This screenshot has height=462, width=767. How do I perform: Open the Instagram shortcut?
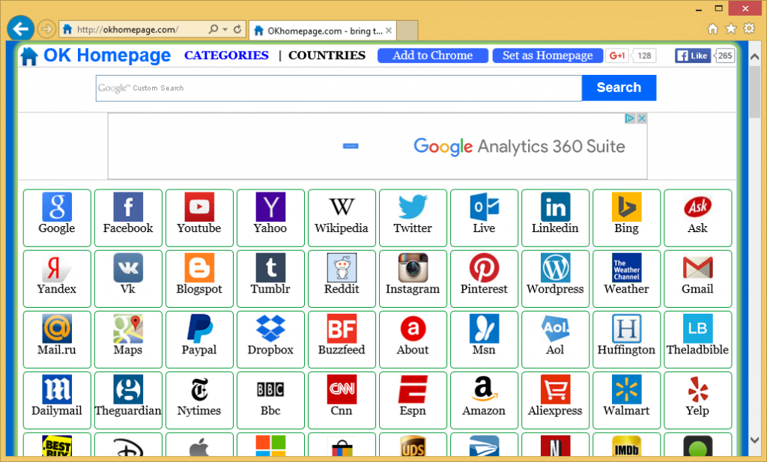pyautogui.click(x=413, y=269)
